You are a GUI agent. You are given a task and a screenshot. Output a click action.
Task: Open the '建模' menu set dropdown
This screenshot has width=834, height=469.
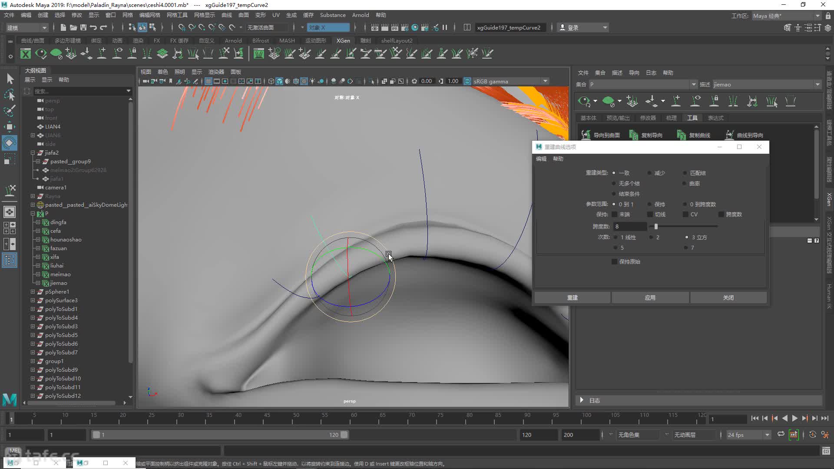click(x=26, y=27)
